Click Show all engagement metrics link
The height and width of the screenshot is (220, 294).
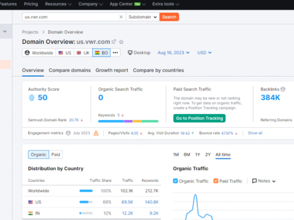[255, 133]
